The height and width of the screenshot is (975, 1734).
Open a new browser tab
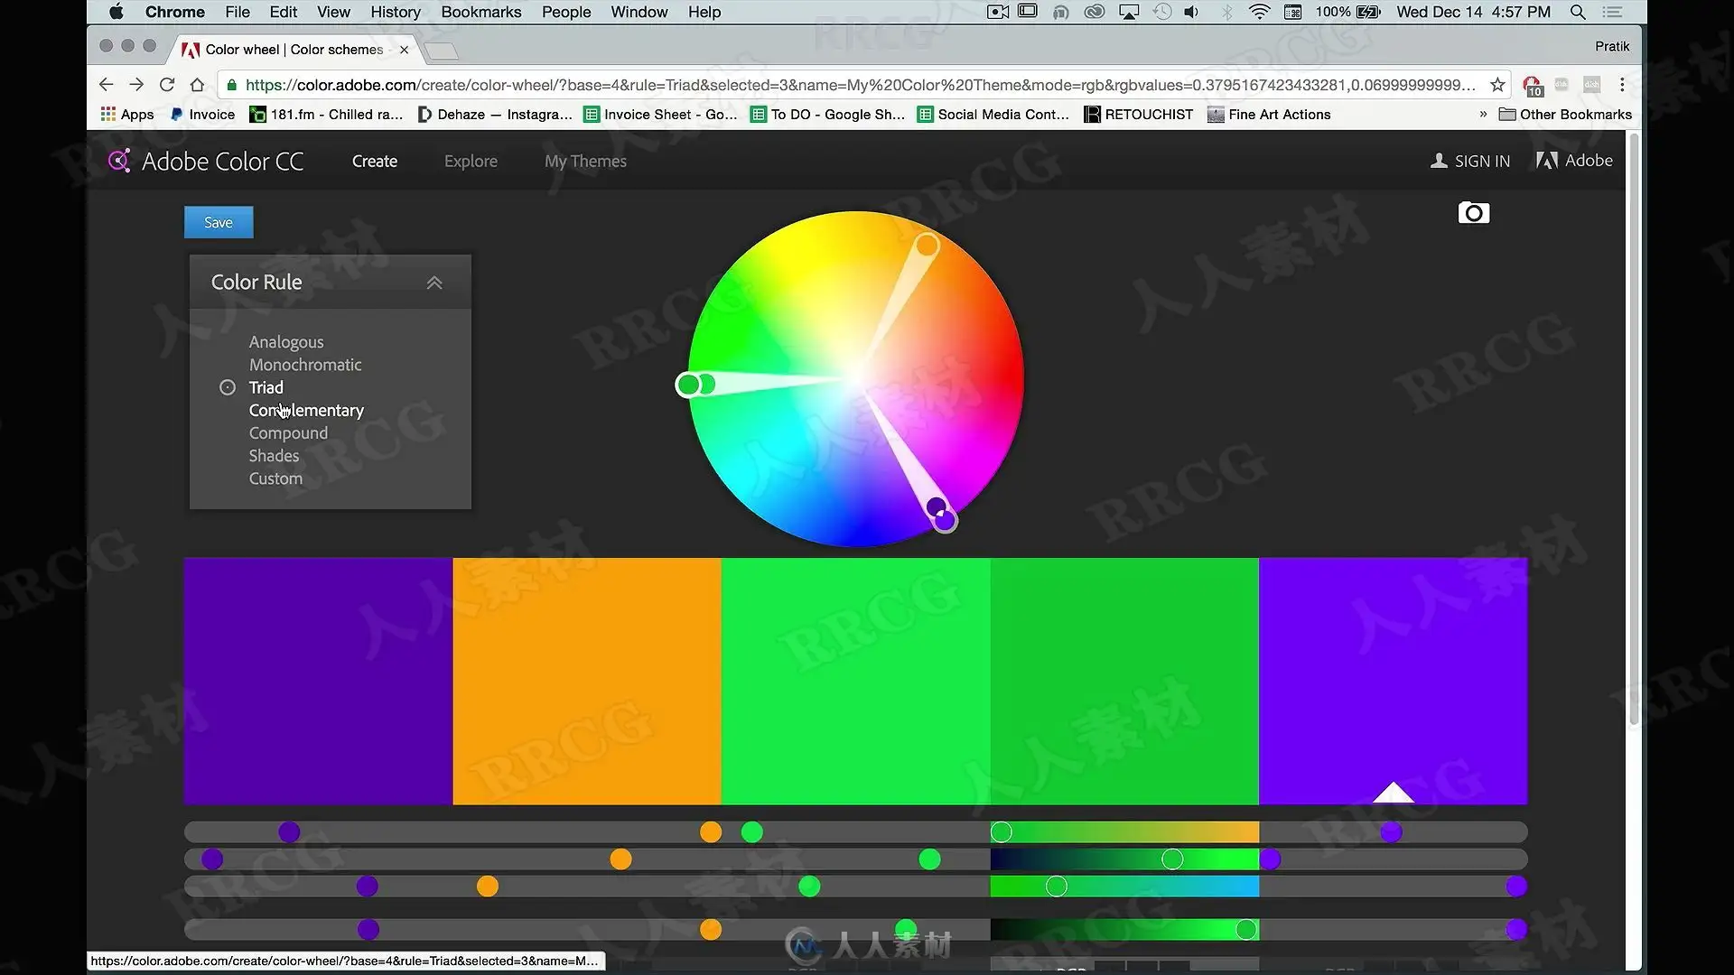coord(442,51)
